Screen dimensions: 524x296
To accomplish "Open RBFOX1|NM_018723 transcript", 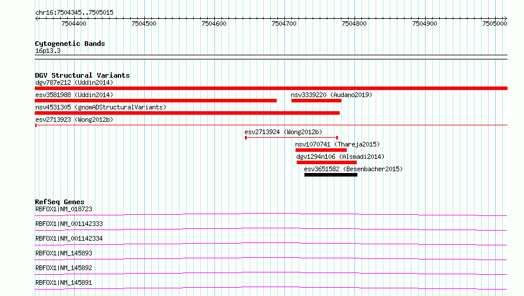I will click(x=64, y=209).
